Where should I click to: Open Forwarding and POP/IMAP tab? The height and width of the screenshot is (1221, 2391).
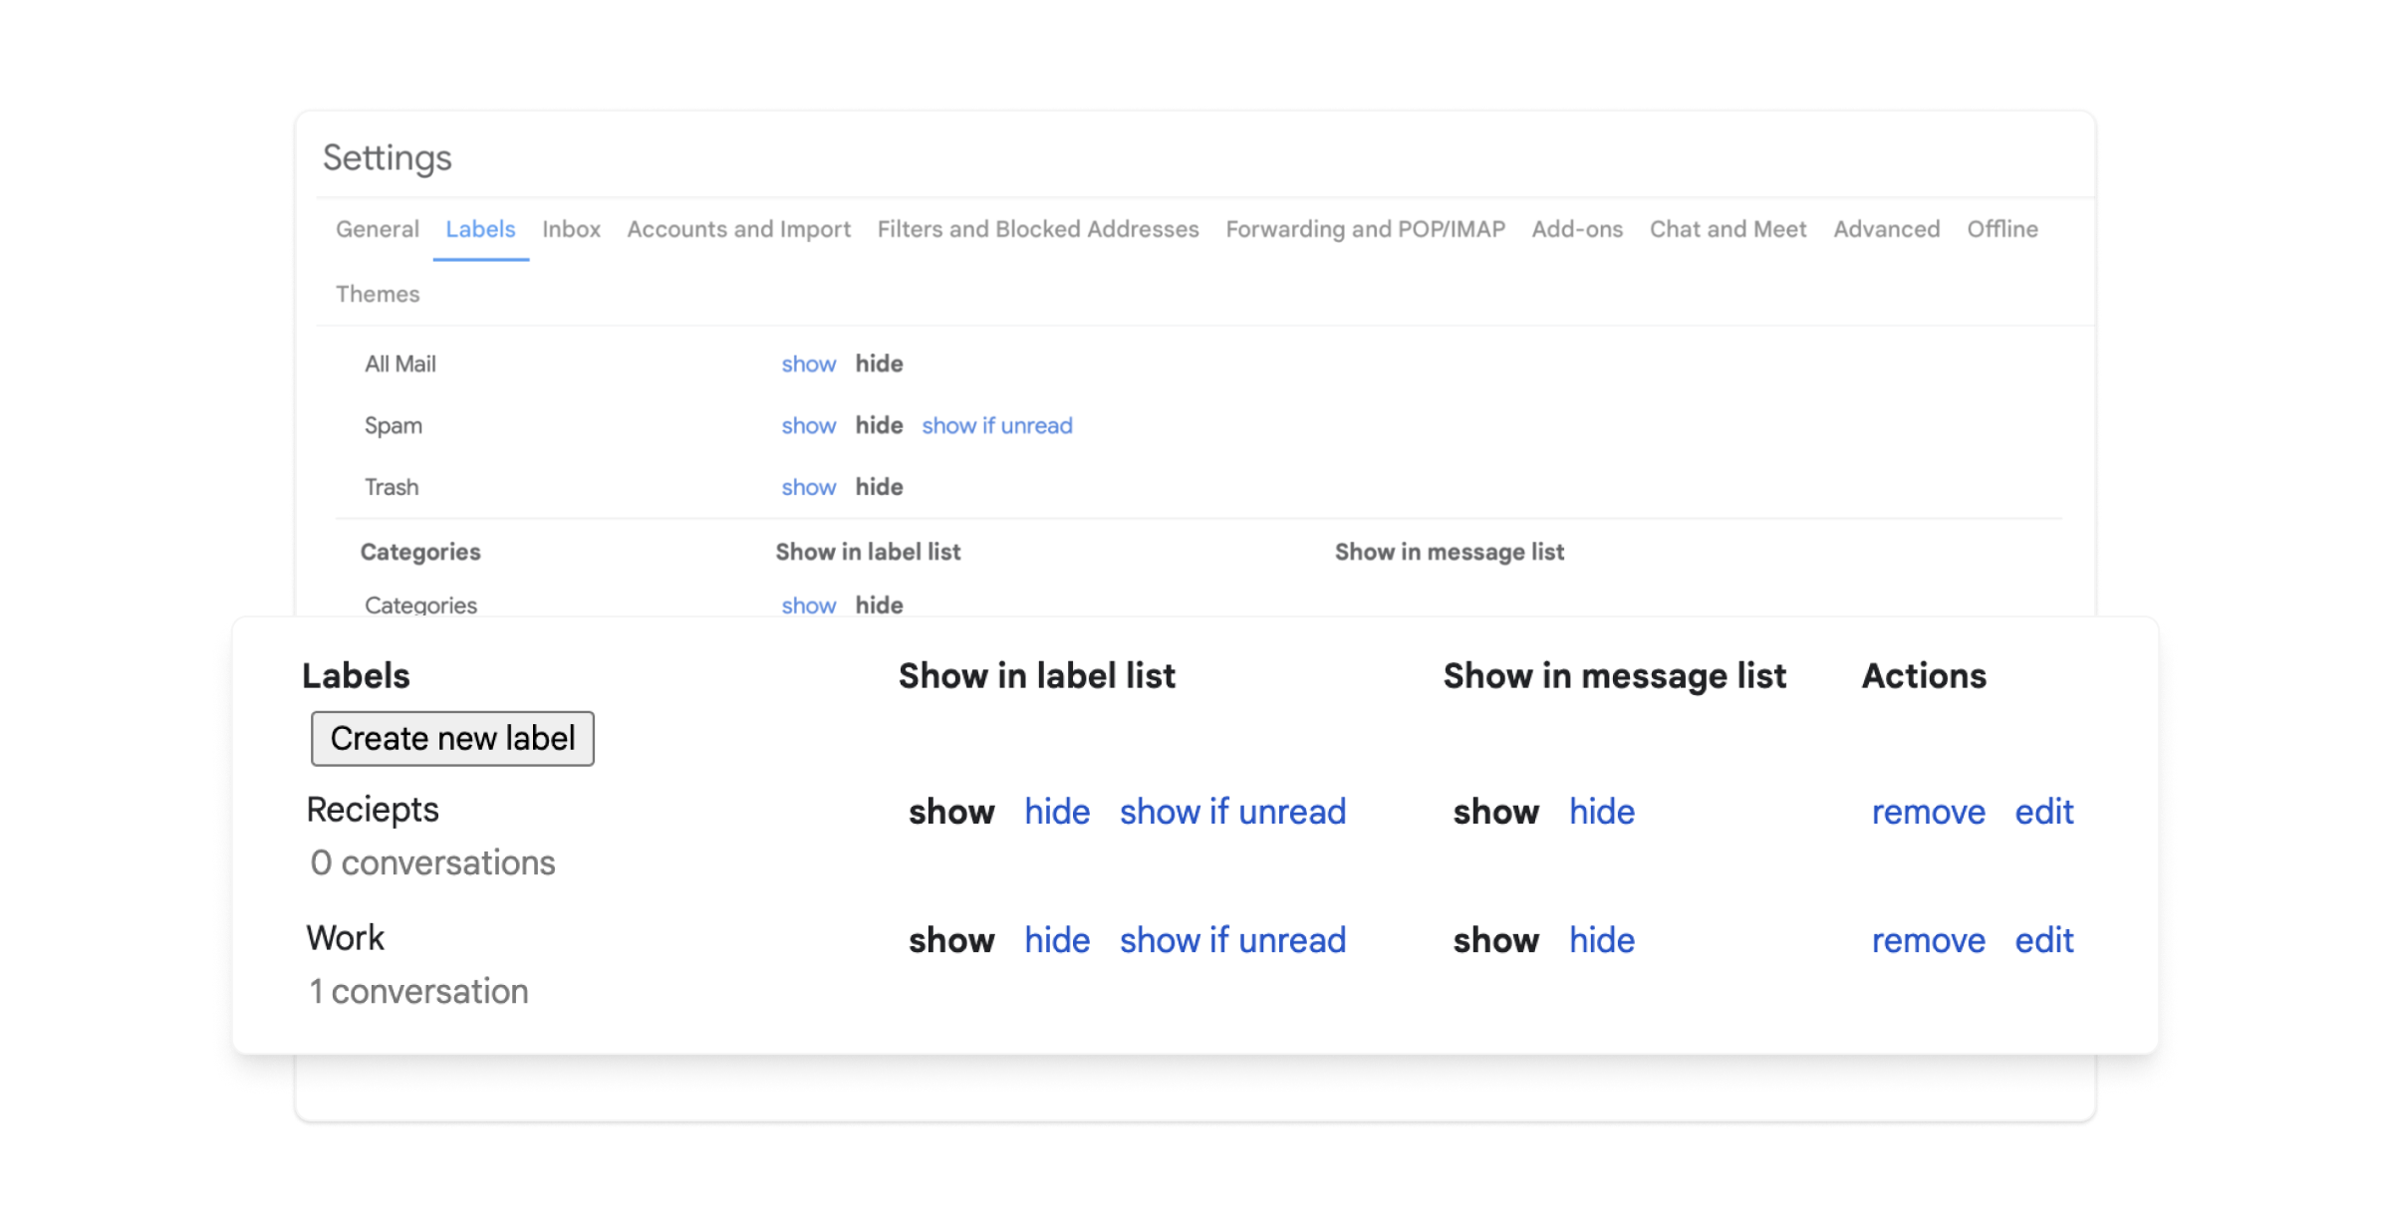click(x=1365, y=229)
